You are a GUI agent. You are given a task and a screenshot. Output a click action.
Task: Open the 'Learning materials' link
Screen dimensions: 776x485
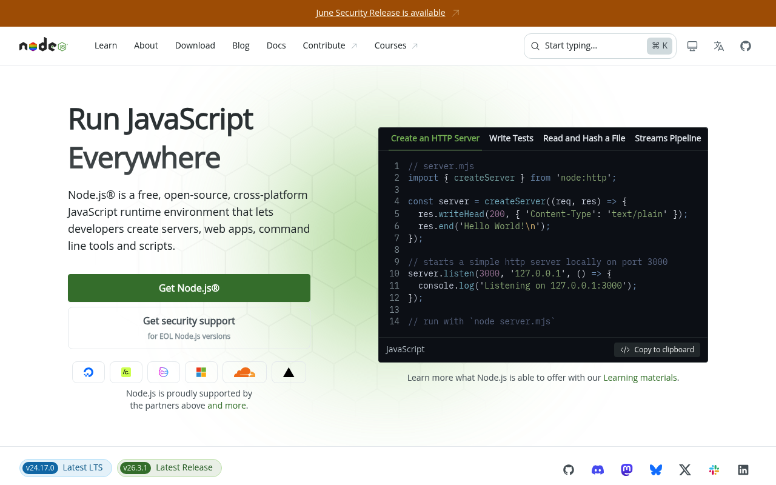640,378
